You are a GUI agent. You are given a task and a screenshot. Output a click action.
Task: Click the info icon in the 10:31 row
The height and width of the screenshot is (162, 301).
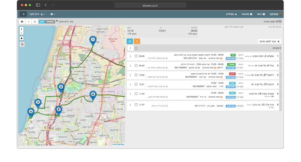pyautogui.click(x=167, y=87)
